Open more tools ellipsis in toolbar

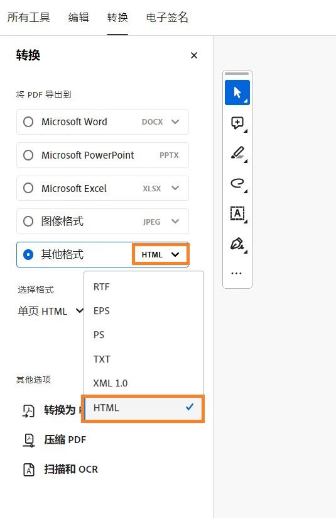(236, 274)
